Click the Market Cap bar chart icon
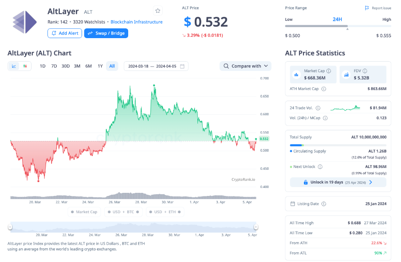401x262 pixels. click(x=296, y=74)
